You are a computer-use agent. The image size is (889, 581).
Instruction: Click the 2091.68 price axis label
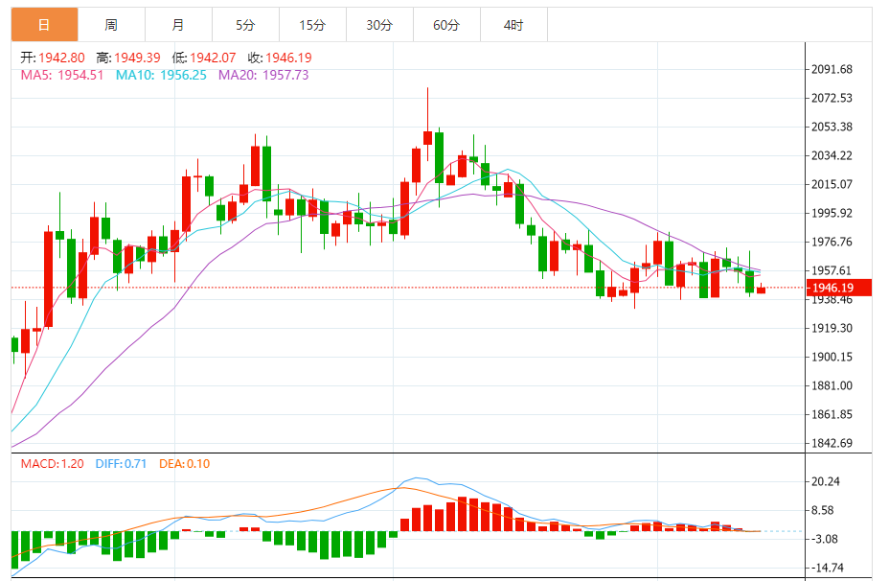click(832, 69)
